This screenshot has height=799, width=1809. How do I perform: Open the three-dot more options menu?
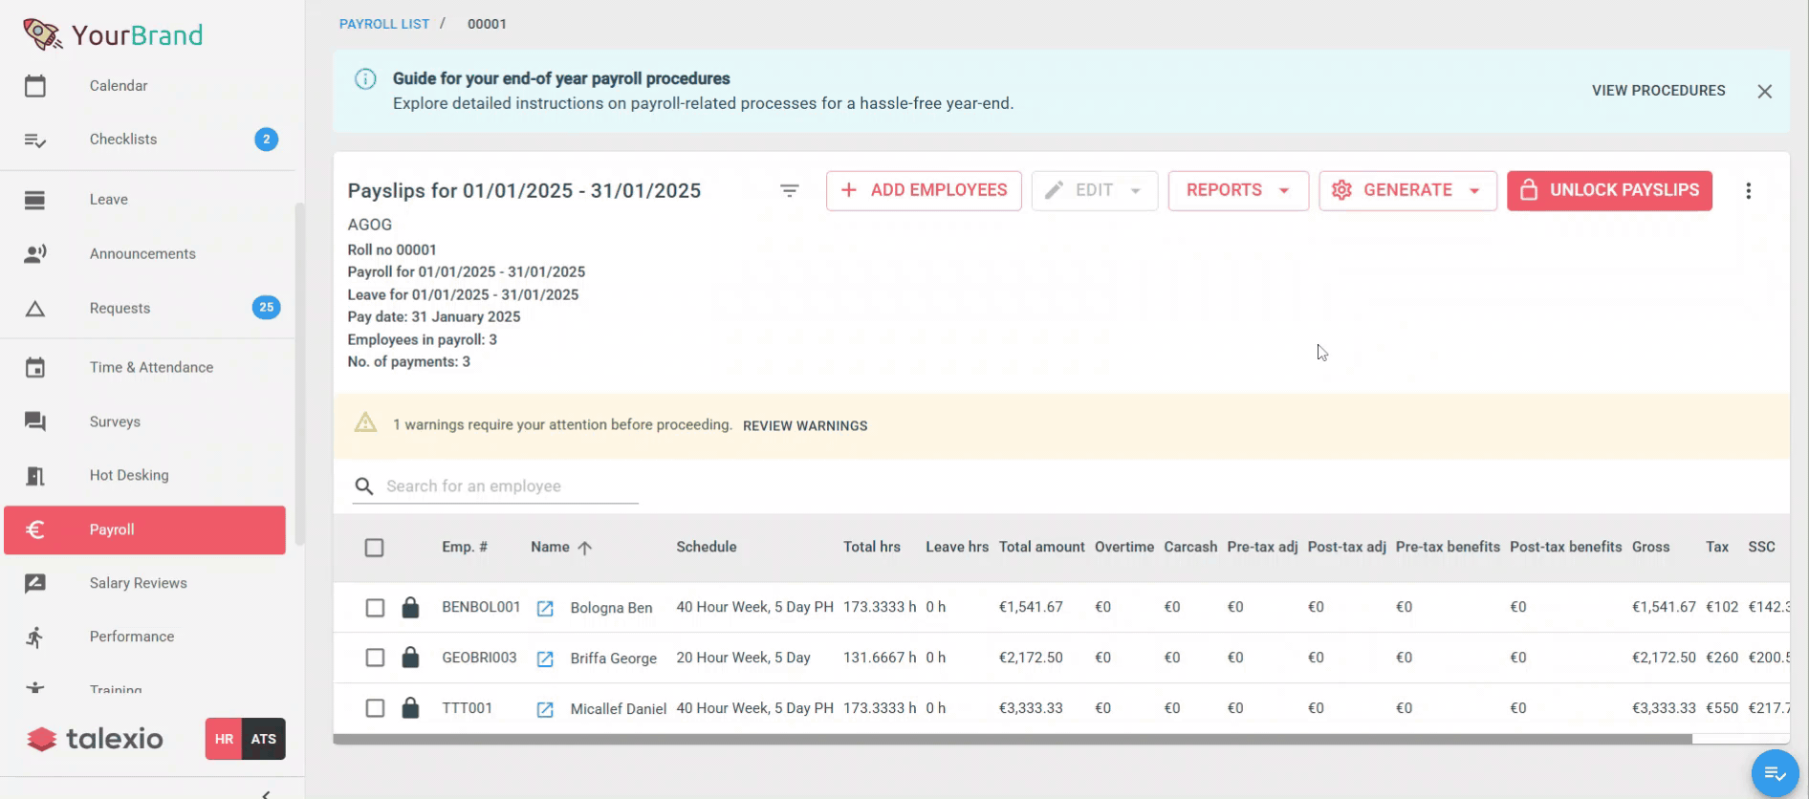tap(1749, 191)
